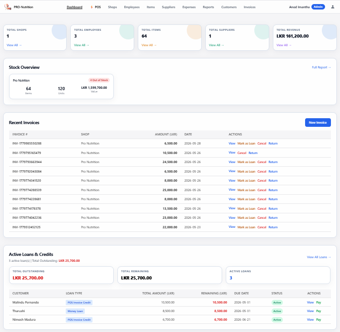Image resolution: width=340 pixels, height=332 pixels.
Task: View Malindu Fernando's loan
Action: click(310, 302)
